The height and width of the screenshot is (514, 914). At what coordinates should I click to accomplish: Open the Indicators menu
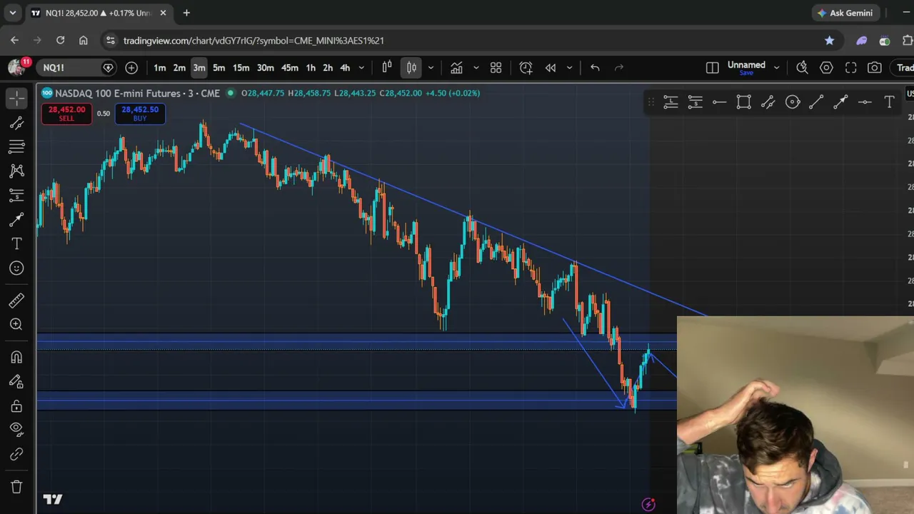pos(456,68)
